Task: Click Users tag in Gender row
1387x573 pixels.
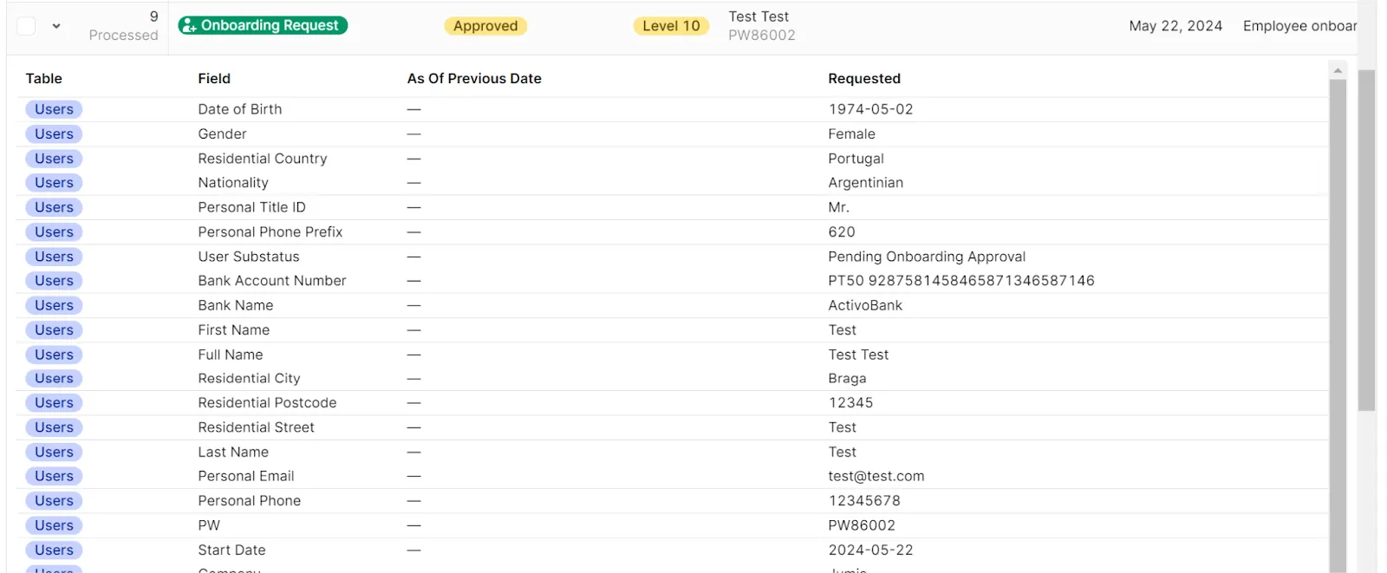Action: pos(54,134)
